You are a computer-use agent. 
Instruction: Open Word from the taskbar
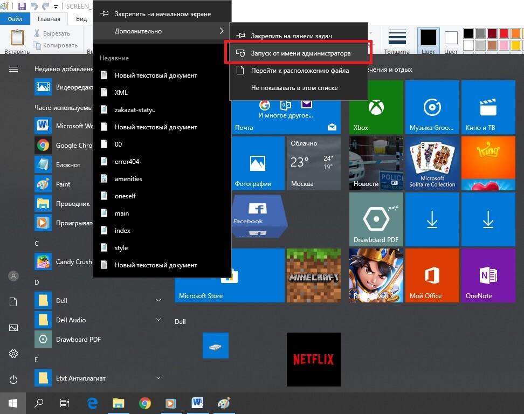tap(197, 403)
